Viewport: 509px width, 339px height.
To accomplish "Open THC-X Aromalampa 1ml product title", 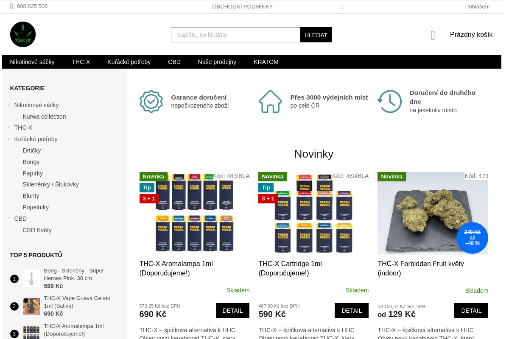I will click(176, 268).
